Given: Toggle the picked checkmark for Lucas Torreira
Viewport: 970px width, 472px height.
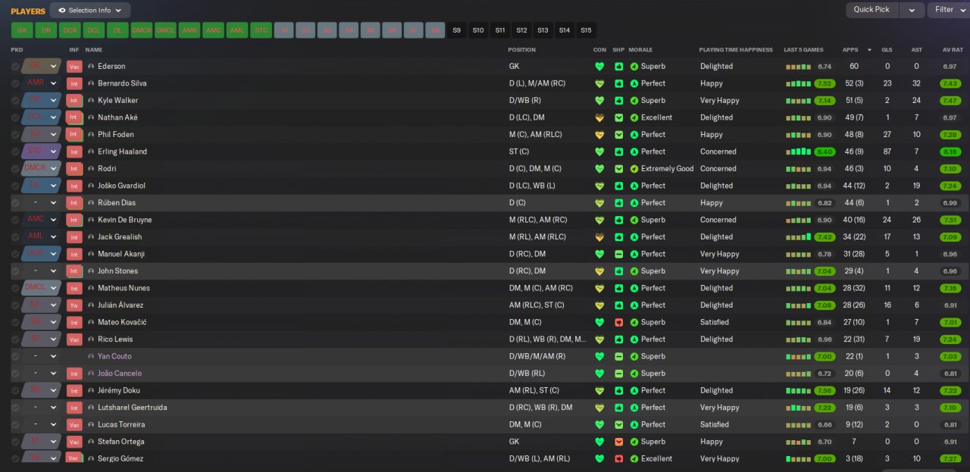Looking at the screenshot, I should 15,424.
